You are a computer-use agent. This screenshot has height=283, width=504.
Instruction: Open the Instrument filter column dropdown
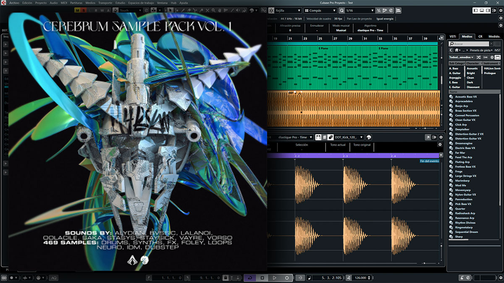point(491,63)
